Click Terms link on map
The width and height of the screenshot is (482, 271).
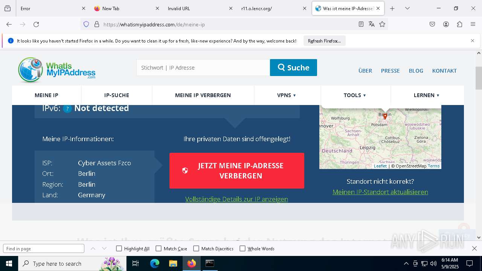click(x=433, y=166)
